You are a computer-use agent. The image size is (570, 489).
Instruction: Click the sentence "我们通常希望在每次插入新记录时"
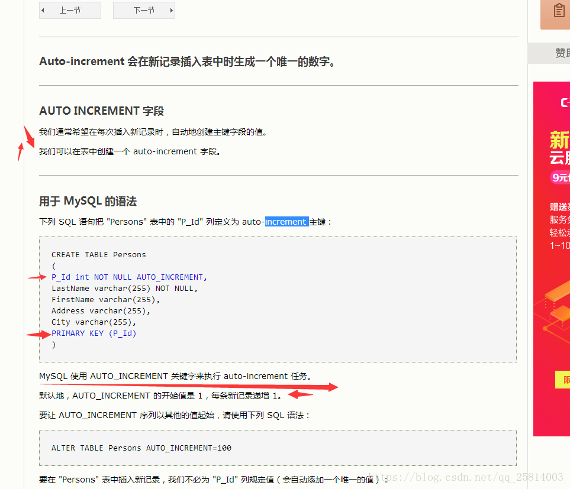(x=154, y=132)
